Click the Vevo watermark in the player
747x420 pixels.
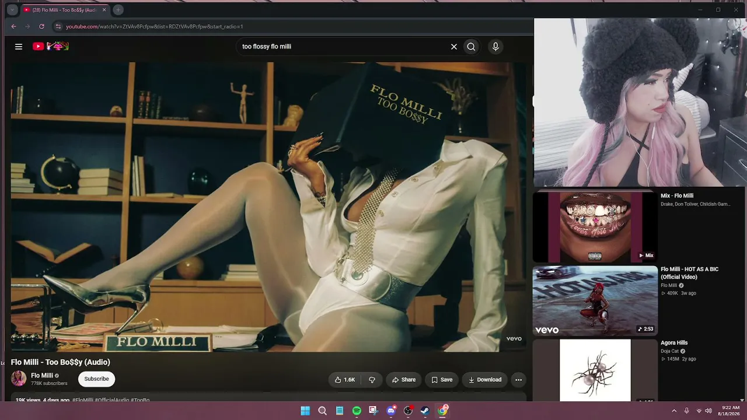514,339
